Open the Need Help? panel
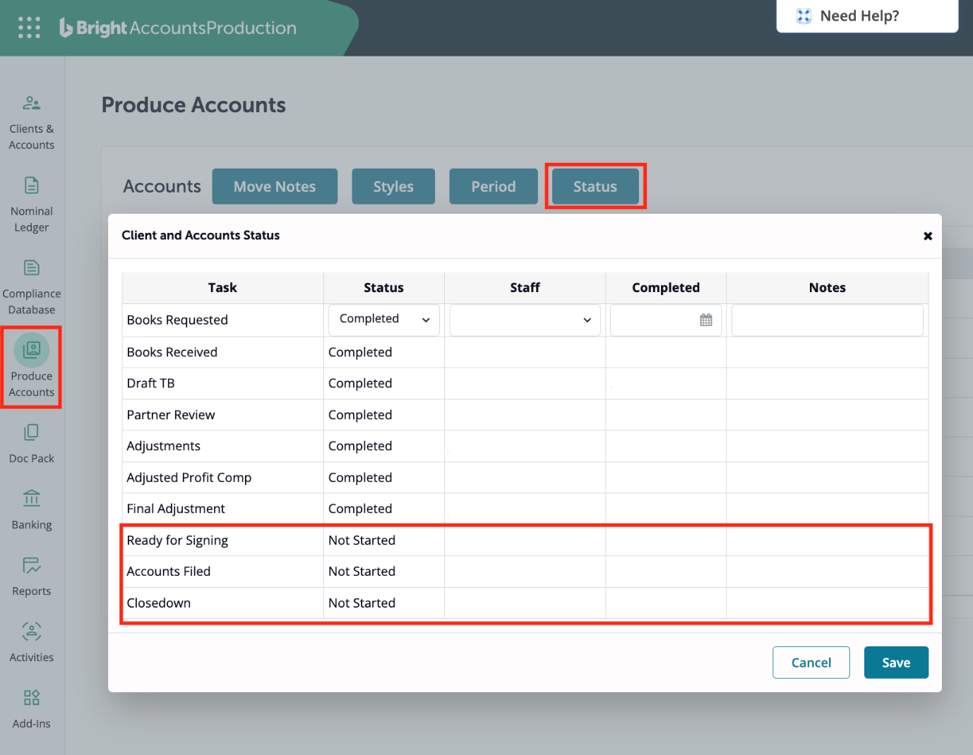Image resolution: width=973 pixels, height=755 pixels. point(867,16)
